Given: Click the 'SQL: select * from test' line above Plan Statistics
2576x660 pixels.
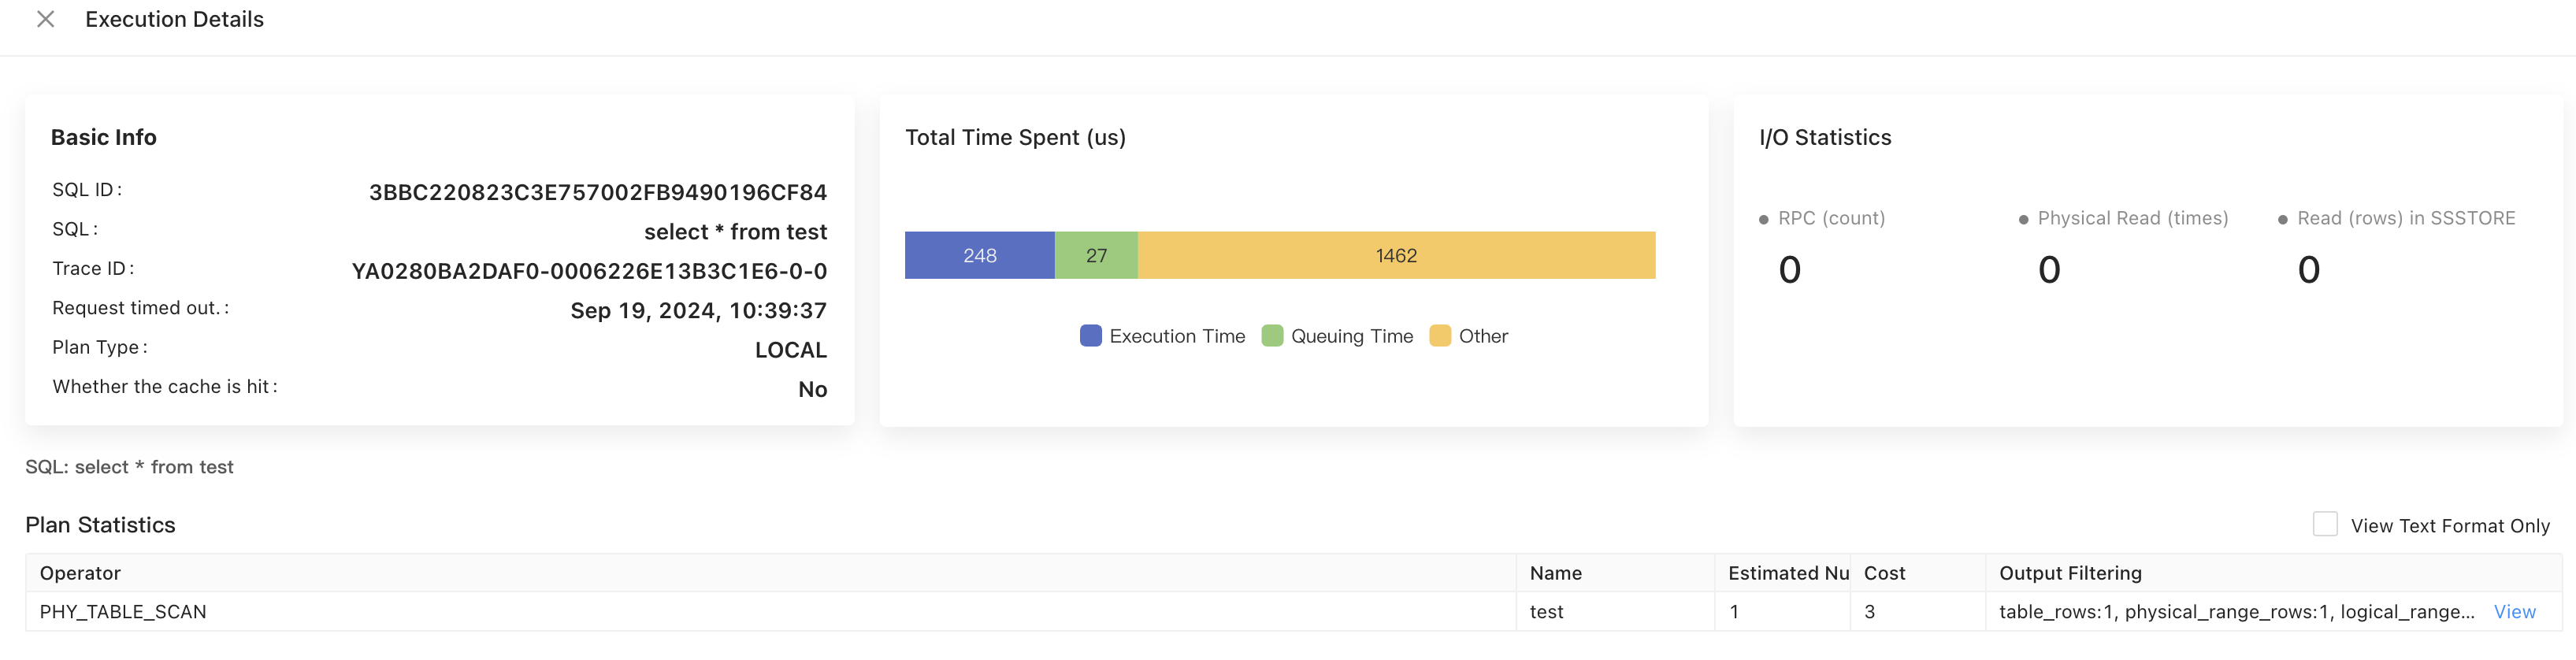Looking at the screenshot, I should coord(129,467).
